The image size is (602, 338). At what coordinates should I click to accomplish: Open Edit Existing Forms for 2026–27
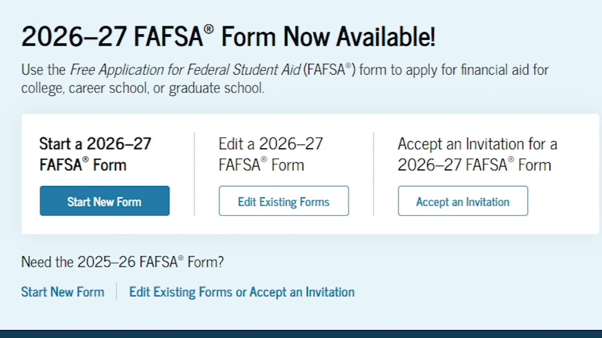coord(284,201)
